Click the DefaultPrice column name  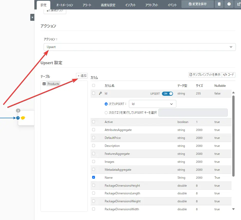[112, 138]
